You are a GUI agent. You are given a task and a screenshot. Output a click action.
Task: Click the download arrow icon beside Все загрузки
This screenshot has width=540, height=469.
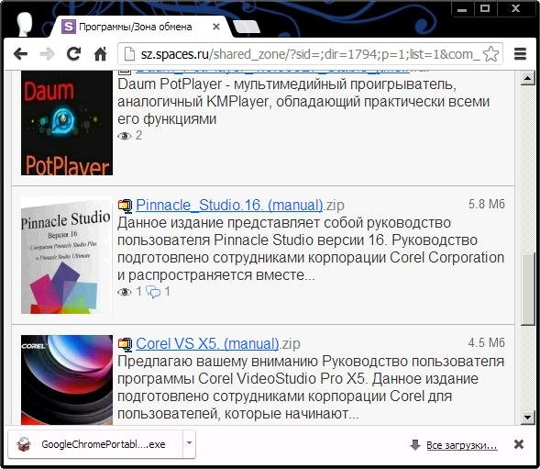[415, 445]
